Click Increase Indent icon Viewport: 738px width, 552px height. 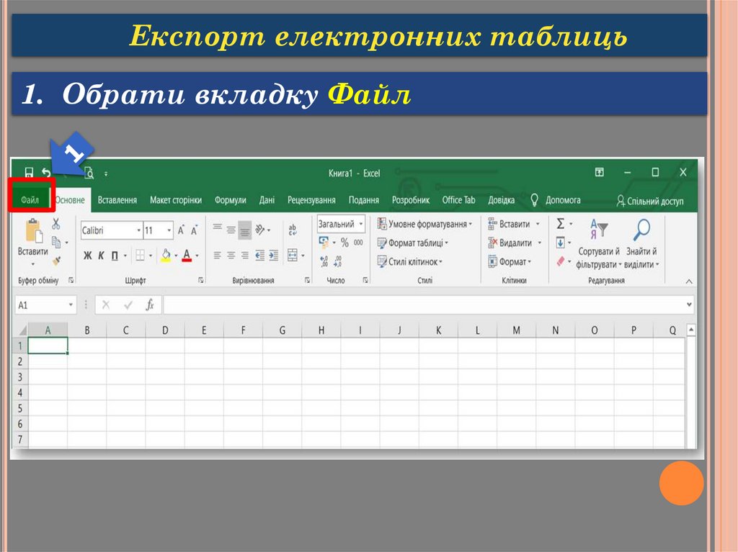coord(273,255)
